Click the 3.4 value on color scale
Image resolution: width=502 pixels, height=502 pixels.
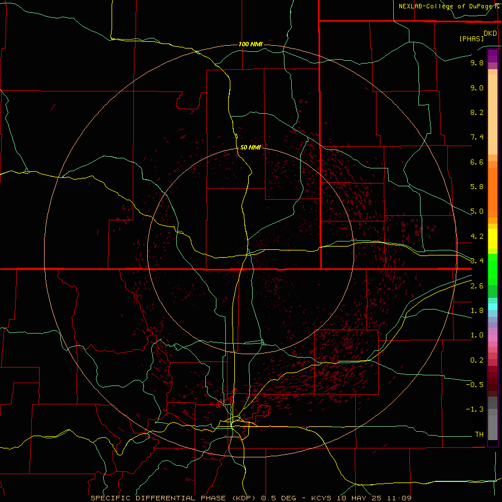point(477,261)
